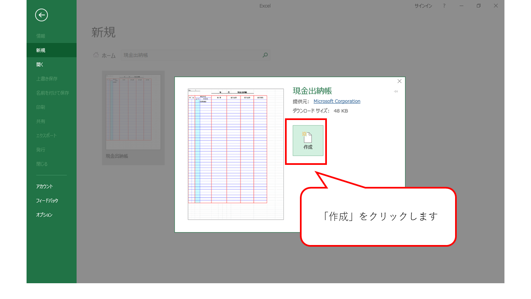
Task: Click the 現金出納帳 title in preview dialog
Action: click(312, 91)
